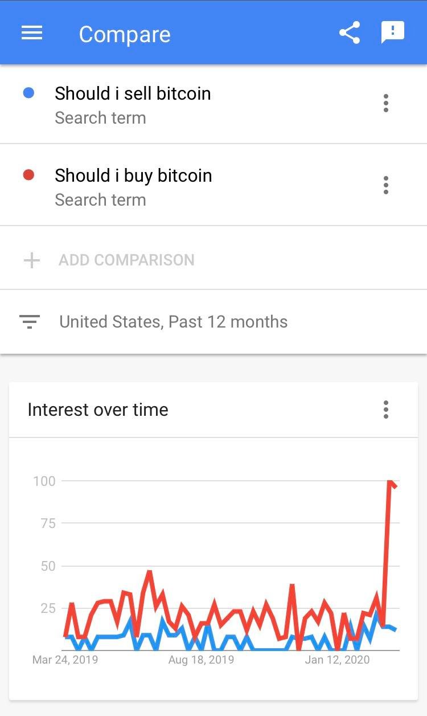Edit the 'Should i buy bitcoin' search term
Viewport: 427px width, 716px height.
(x=133, y=175)
